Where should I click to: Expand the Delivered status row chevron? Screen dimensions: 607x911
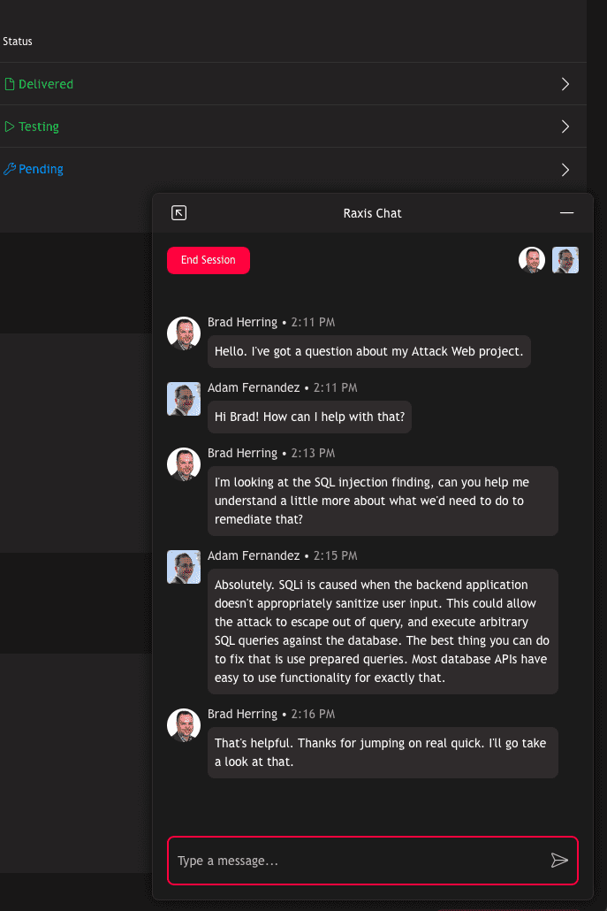coord(565,85)
